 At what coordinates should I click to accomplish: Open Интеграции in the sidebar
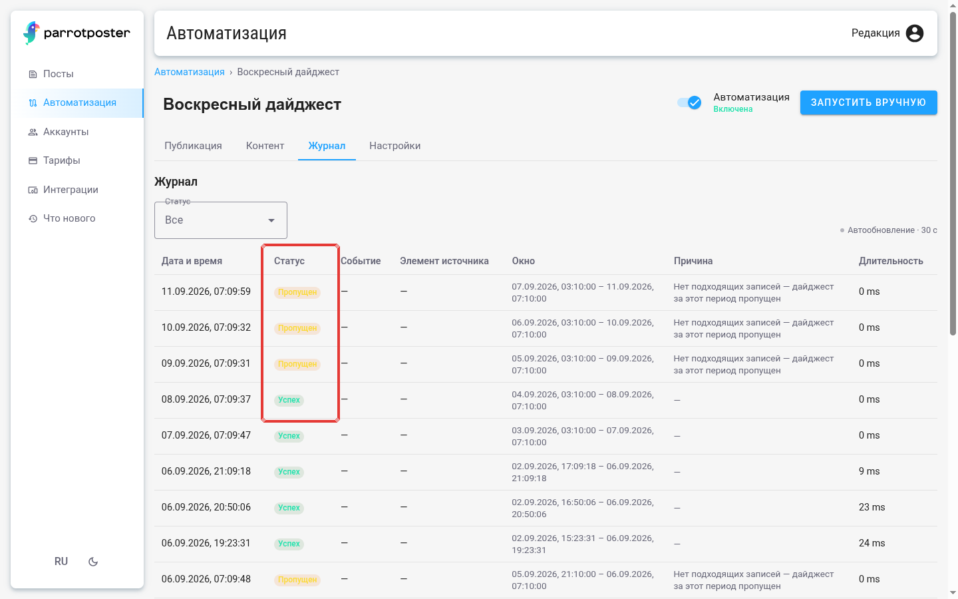(x=77, y=190)
